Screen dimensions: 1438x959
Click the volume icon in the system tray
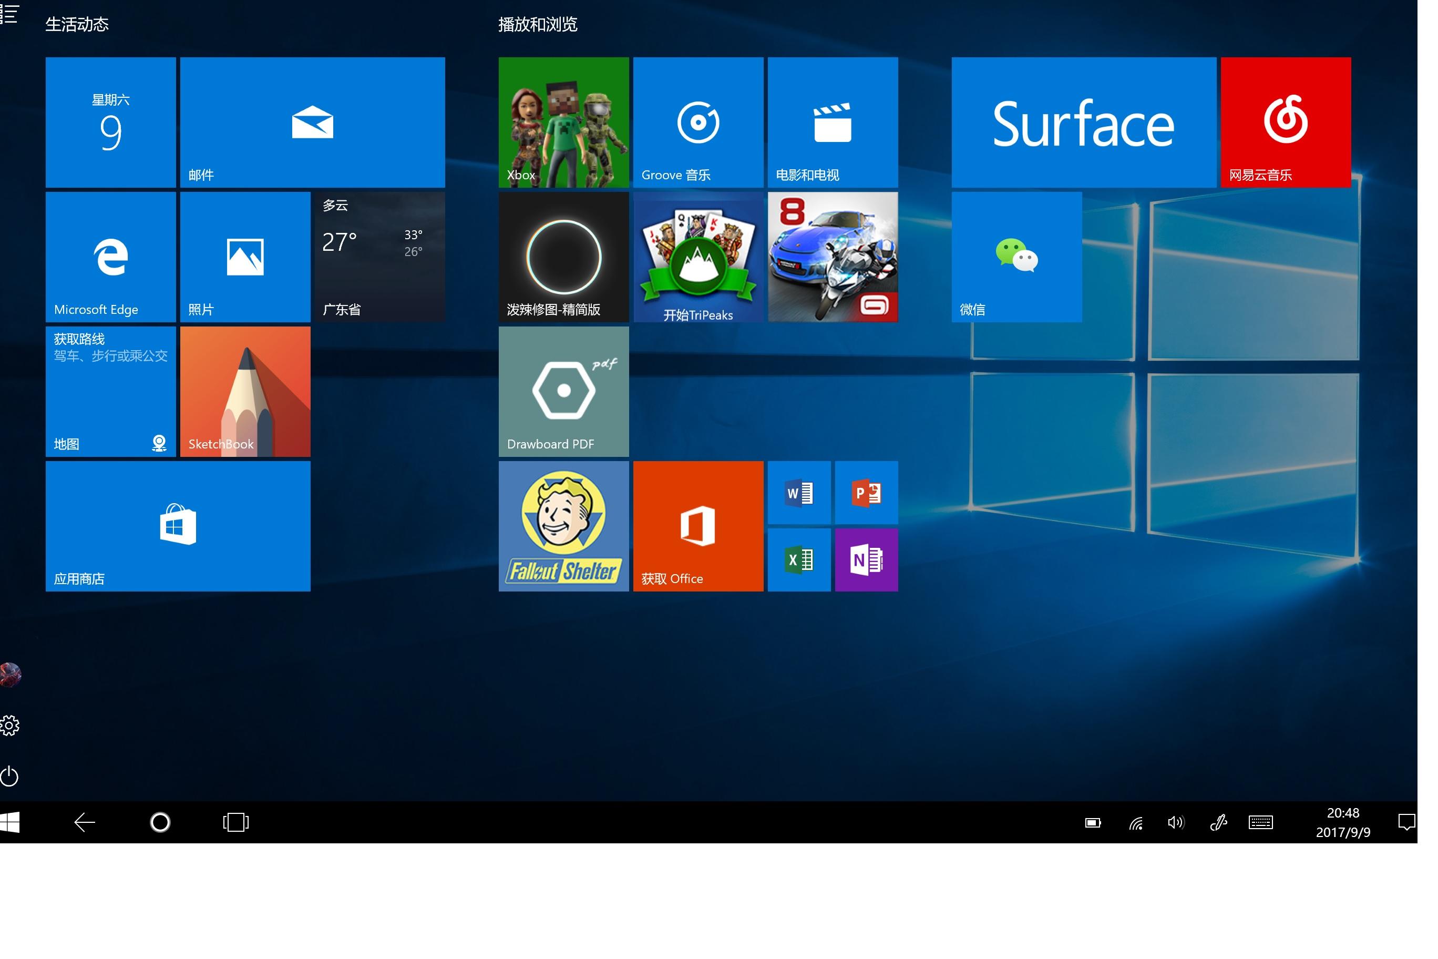(x=1176, y=823)
